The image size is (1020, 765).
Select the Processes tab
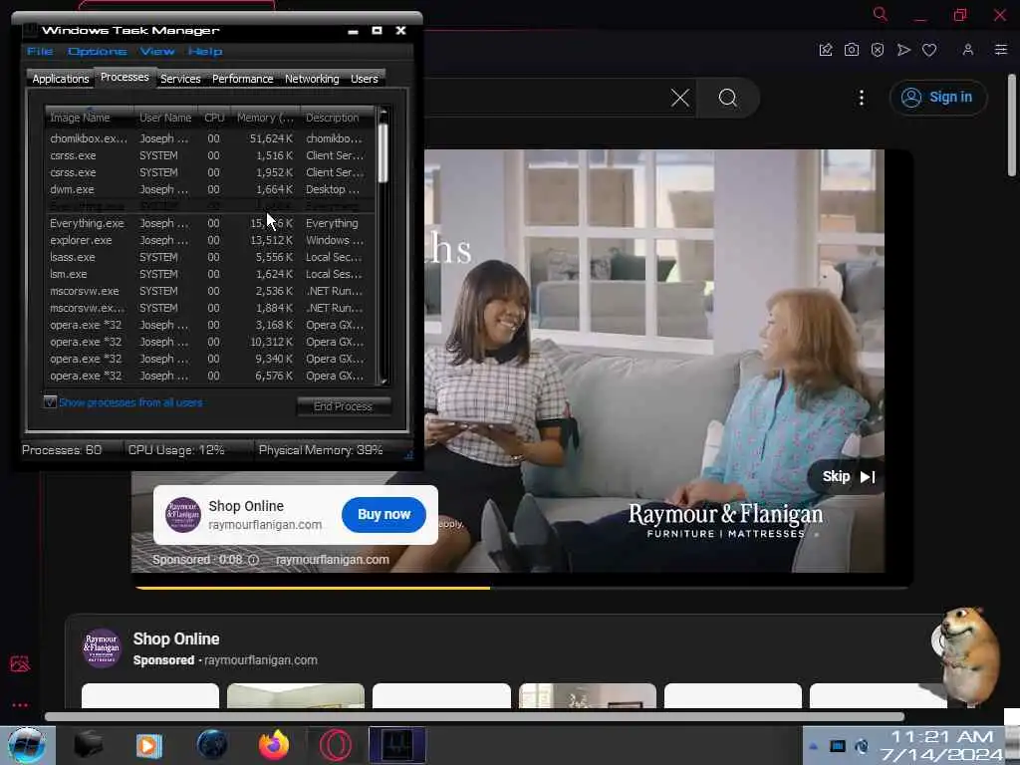[125, 77]
